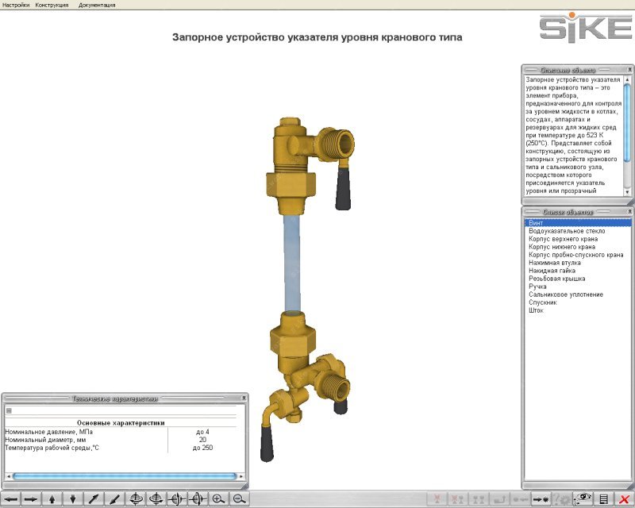
Task: Select Винт in the object list
Action: 578,223
